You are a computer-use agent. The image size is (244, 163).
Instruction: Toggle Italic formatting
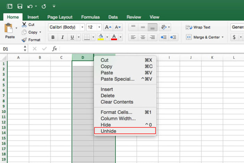click(62, 37)
